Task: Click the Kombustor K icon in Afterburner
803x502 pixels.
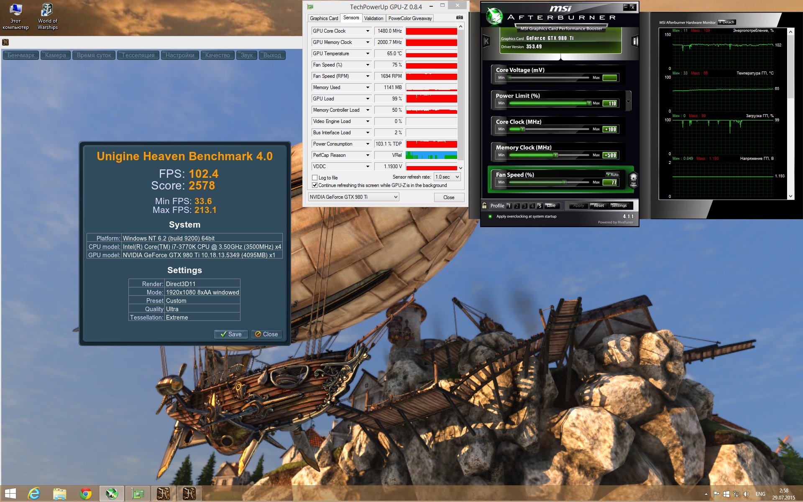Action: pyautogui.click(x=486, y=41)
